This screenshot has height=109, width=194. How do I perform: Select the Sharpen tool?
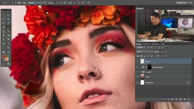3,39
